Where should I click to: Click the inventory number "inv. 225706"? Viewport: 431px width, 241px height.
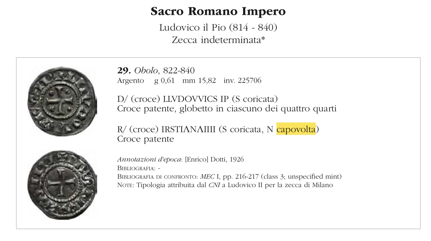click(x=242, y=81)
